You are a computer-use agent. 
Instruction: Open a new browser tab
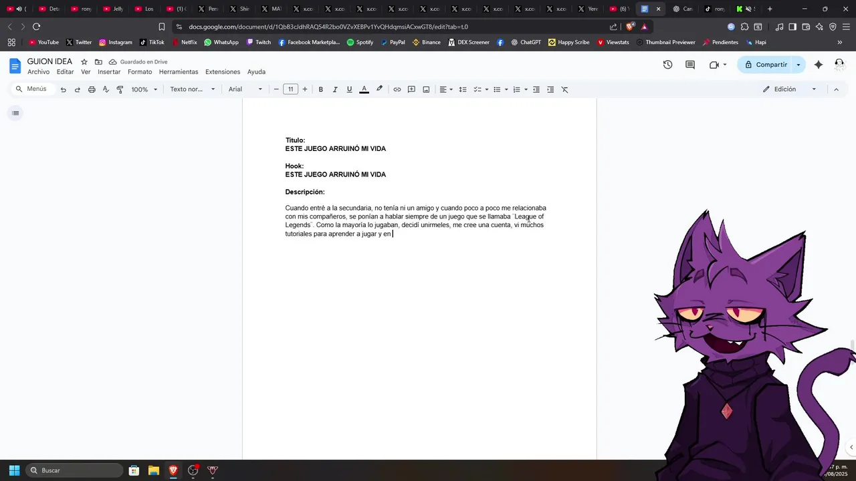pyautogui.click(x=770, y=9)
